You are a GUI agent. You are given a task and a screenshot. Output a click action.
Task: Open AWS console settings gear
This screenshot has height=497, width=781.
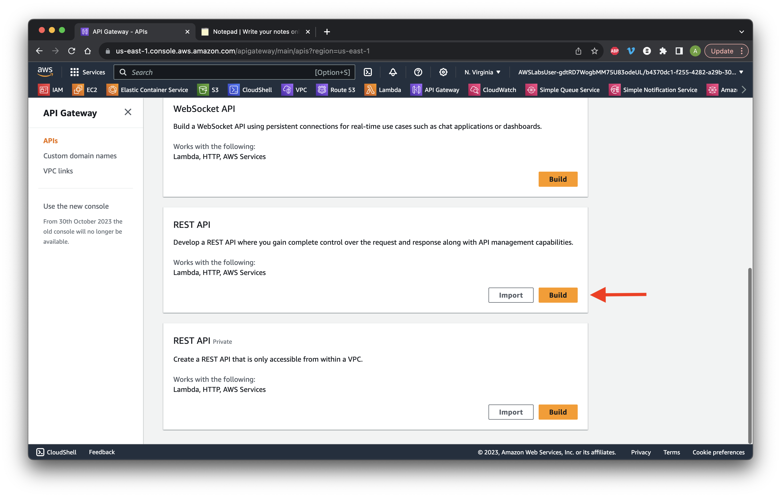click(443, 72)
